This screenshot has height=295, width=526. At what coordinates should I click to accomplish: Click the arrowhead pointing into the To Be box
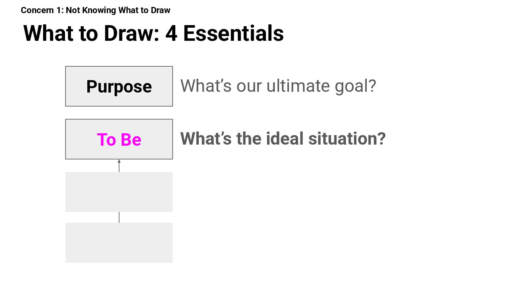pyautogui.click(x=119, y=161)
